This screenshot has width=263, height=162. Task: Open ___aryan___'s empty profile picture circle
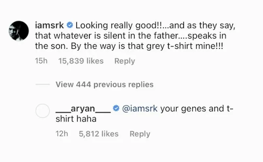pos(42,111)
